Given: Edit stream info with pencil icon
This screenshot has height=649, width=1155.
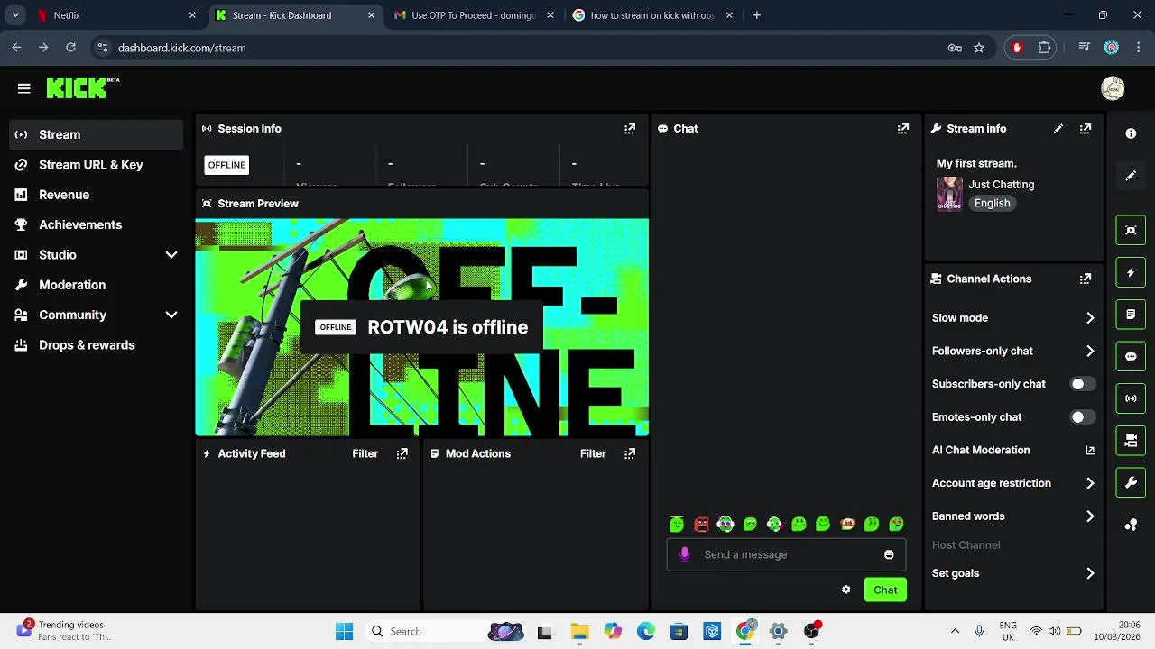Looking at the screenshot, I should 1058,129.
